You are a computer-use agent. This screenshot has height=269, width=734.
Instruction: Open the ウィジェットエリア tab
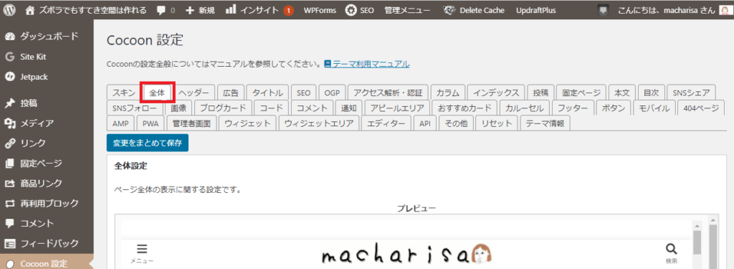tap(319, 123)
